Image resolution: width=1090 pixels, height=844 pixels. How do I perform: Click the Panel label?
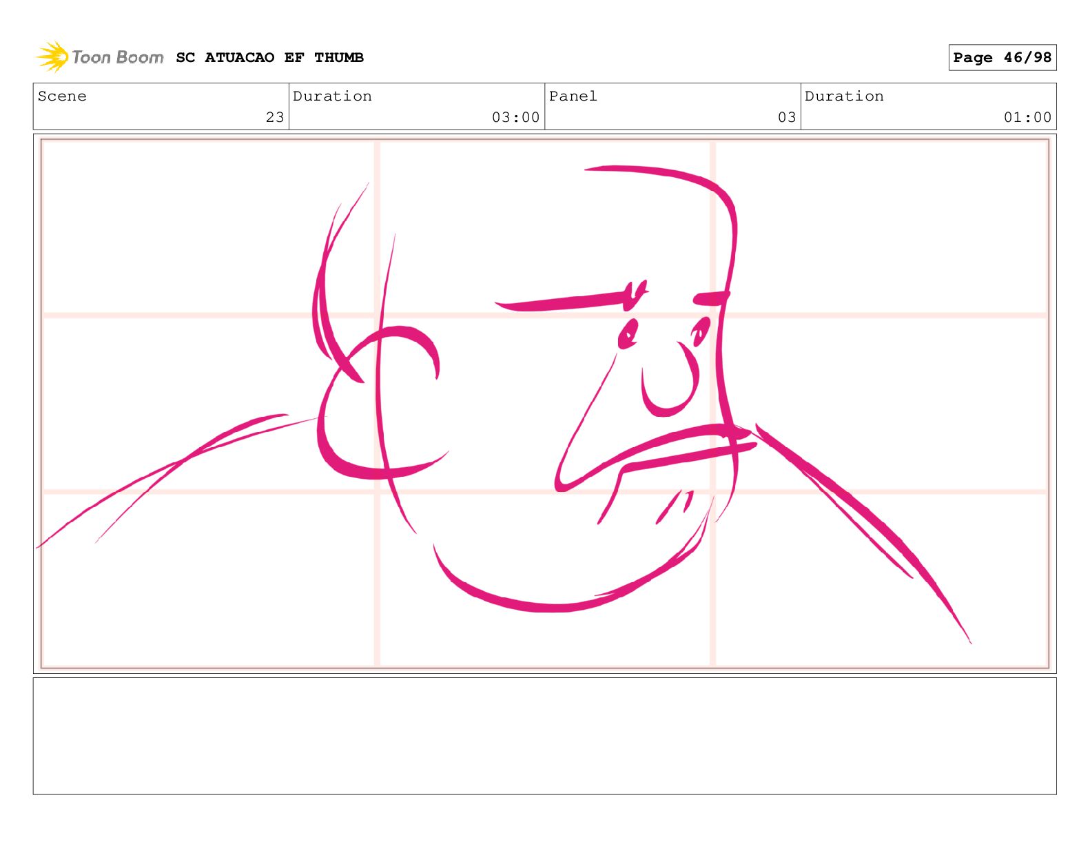pyautogui.click(x=573, y=96)
